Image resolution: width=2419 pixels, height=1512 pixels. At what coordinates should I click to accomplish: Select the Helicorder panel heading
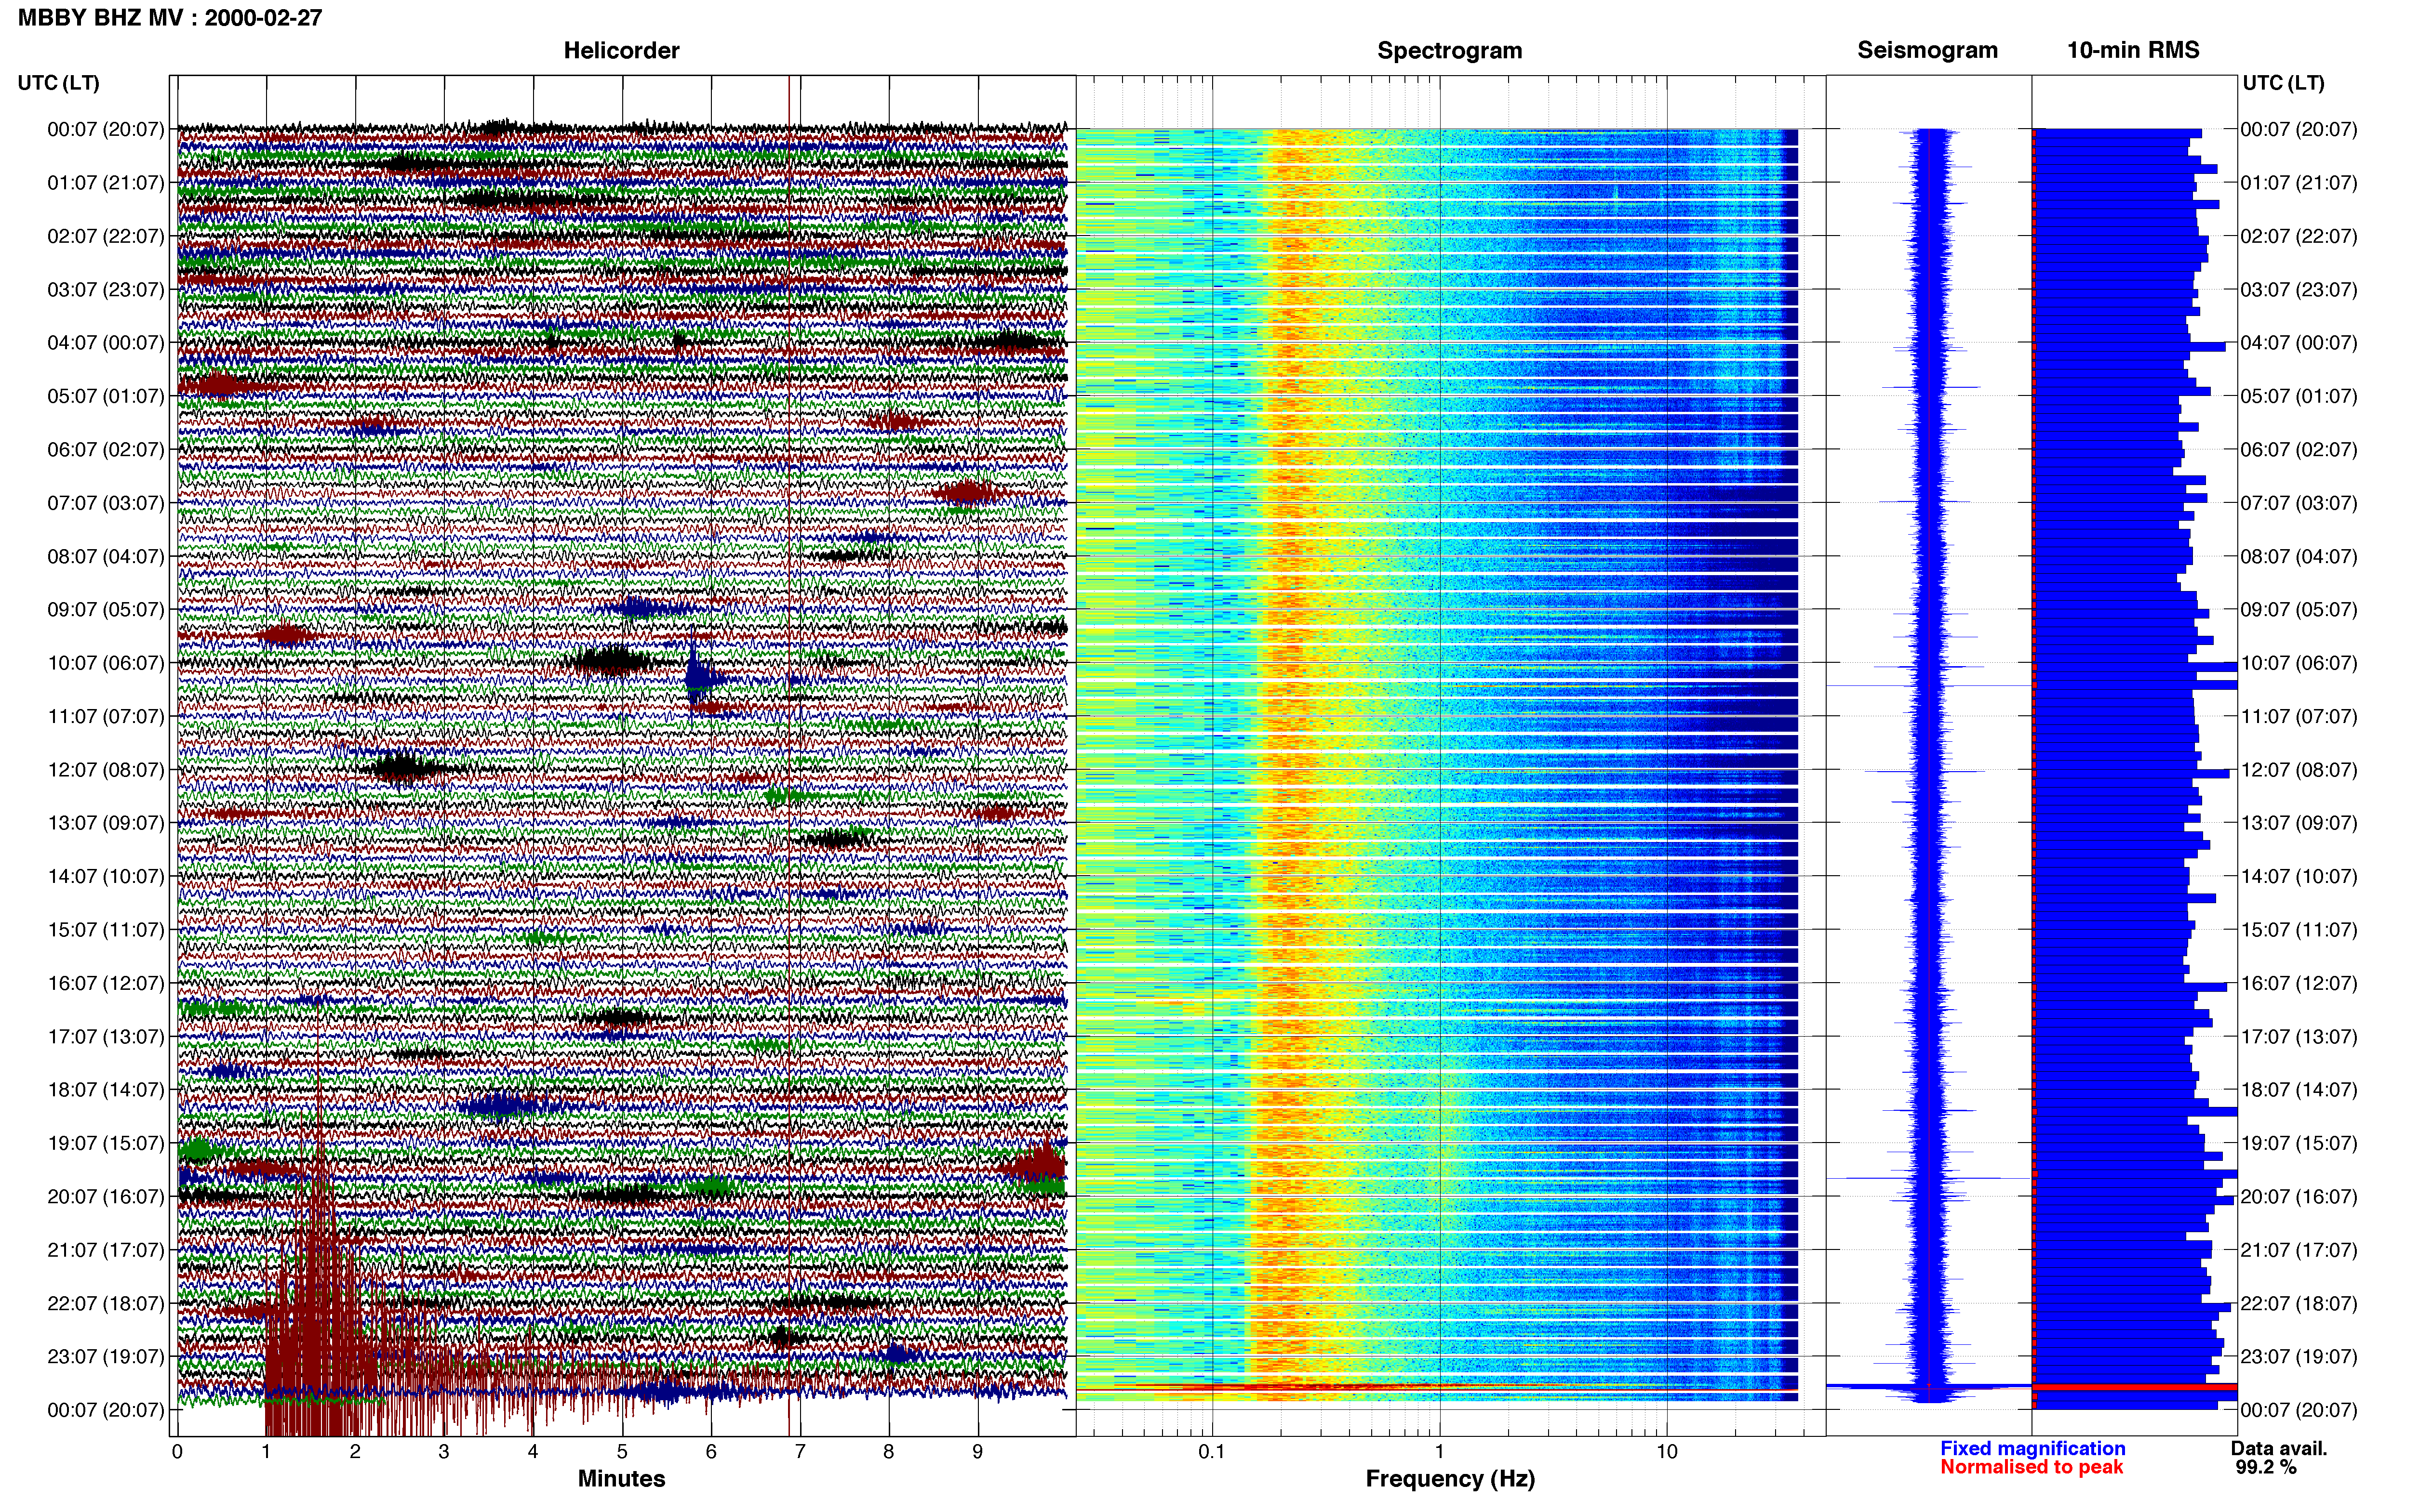[621, 50]
